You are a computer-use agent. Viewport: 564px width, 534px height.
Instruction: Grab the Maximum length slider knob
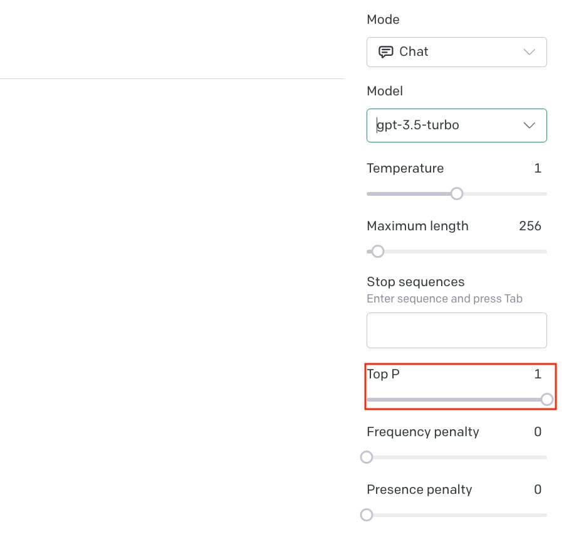(377, 252)
